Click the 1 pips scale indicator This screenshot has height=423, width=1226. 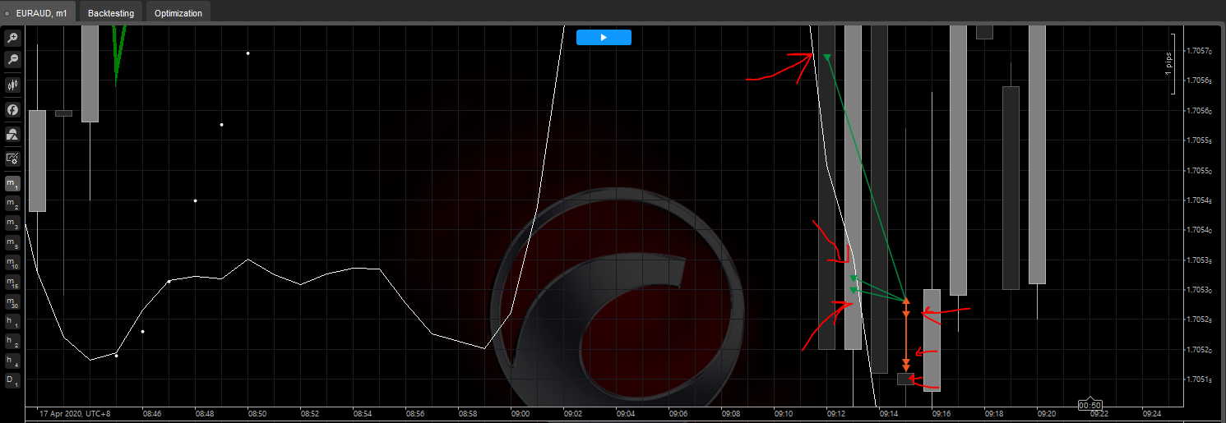[1171, 64]
